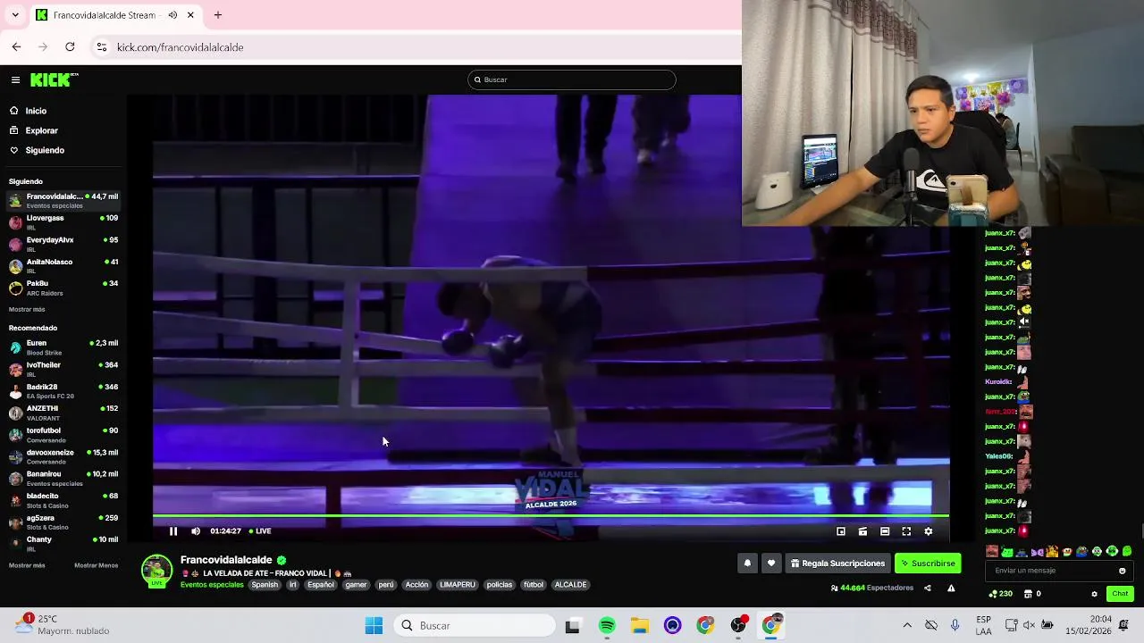
Task: Enter fullscreen video mode
Action: [906, 531]
